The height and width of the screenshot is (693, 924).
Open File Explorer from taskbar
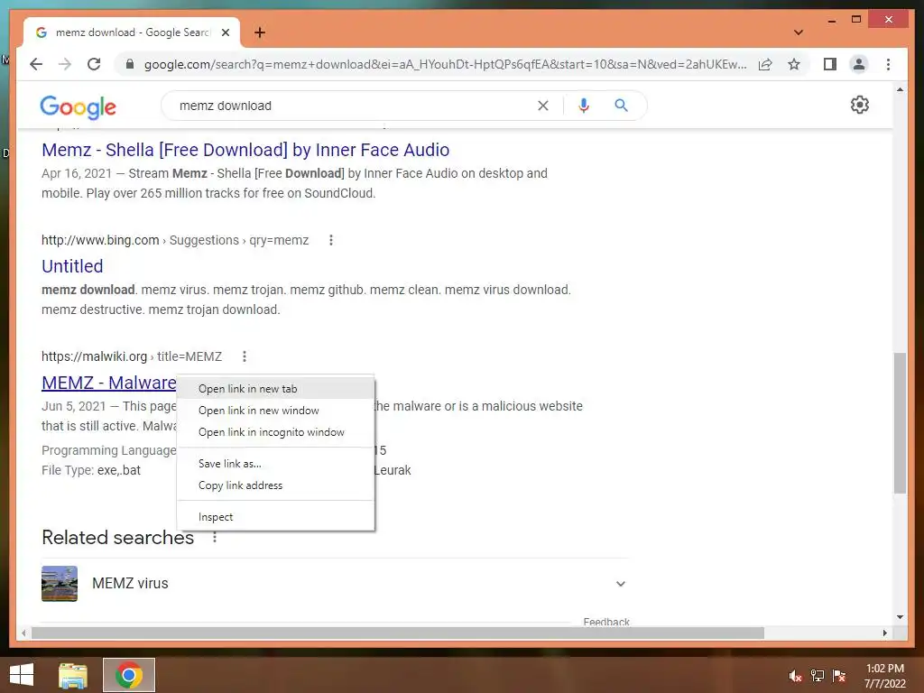tap(72, 675)
